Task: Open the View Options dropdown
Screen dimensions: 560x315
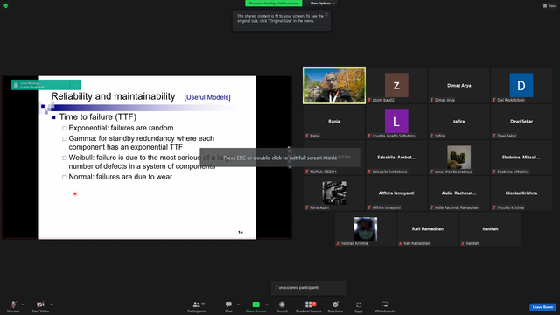Action: [322, 3]
